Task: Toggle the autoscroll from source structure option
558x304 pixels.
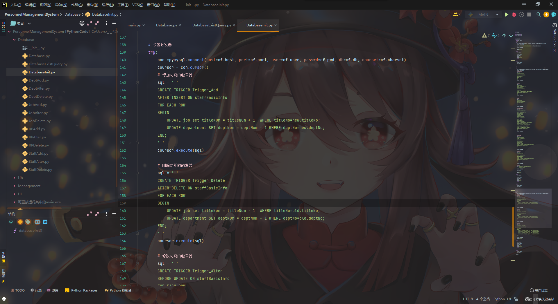Action: [45, 222]
